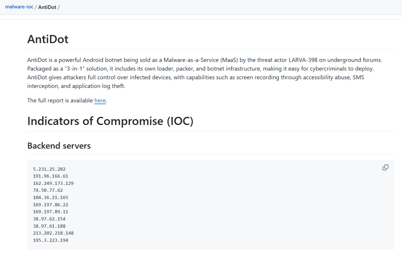402x256 pixels.
Task: Click IP address 213.202.218.148
Action: [53, 233]
